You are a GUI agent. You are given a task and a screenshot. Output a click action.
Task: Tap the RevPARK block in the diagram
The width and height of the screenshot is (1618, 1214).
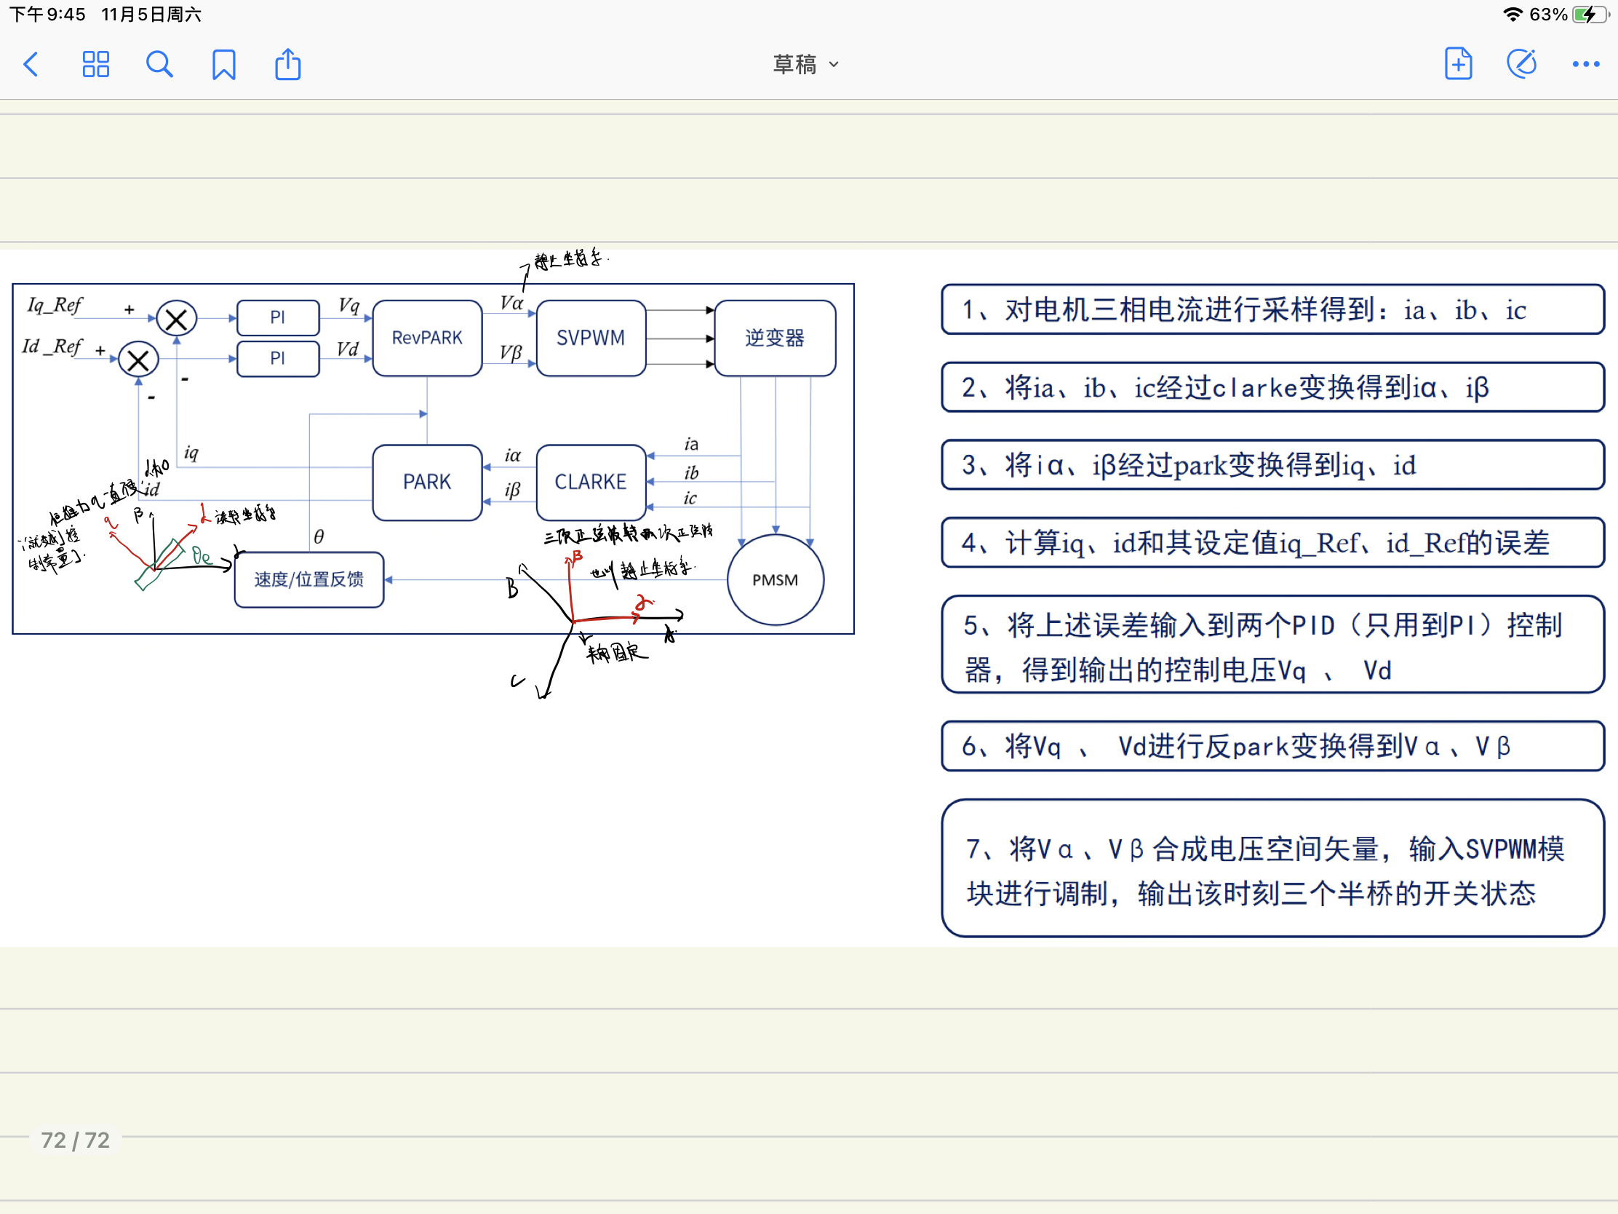pyautogui.click(x=427, y=338)
